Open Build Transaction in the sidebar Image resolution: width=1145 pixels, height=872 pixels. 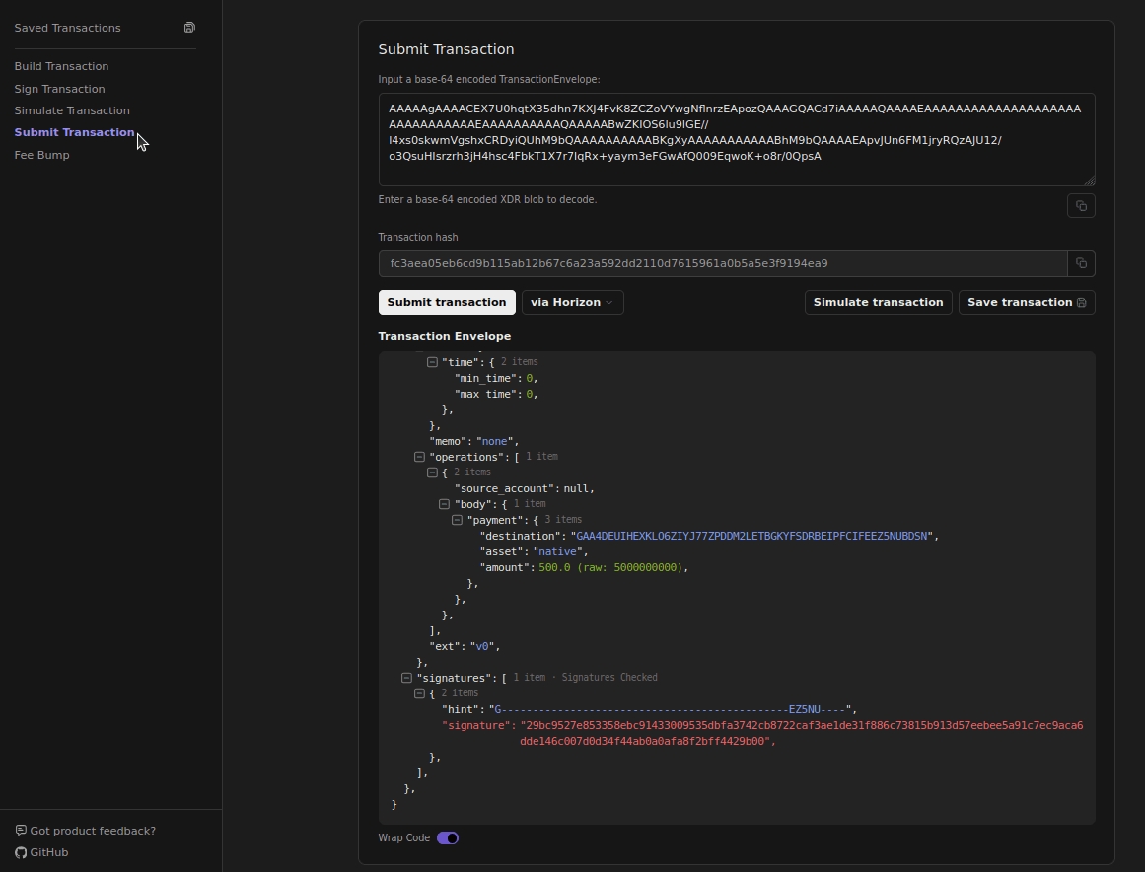point(61,66)
